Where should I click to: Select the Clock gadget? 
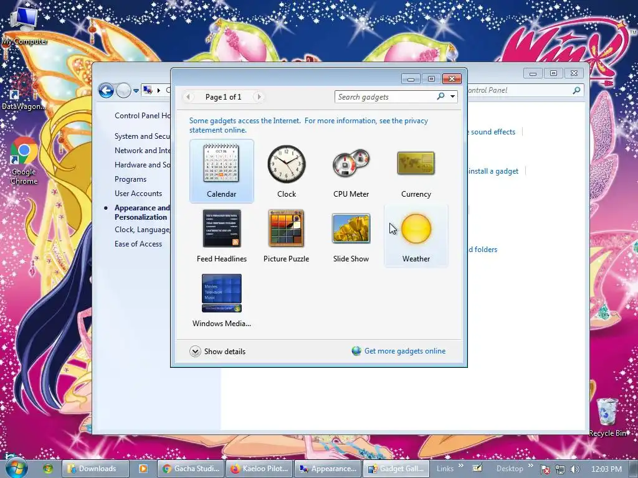coord(287,171)
